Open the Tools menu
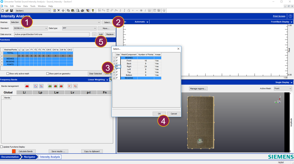The width and height of the screenshot is (294, 164). [x=33, y=6]
